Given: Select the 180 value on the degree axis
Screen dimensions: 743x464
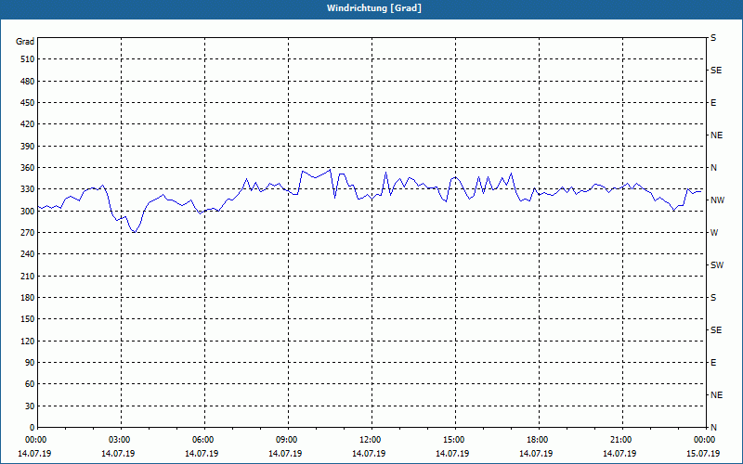Looking at the screenshot, I should 28,298.
